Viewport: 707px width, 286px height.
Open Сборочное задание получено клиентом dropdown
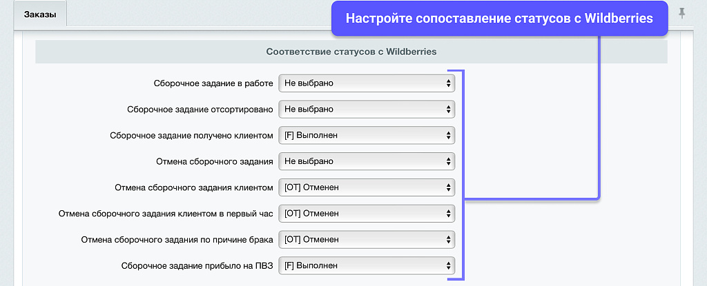[367, 135]
